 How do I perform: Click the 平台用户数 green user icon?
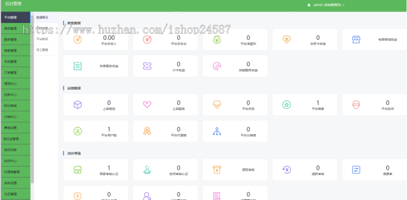pos(78,131)
